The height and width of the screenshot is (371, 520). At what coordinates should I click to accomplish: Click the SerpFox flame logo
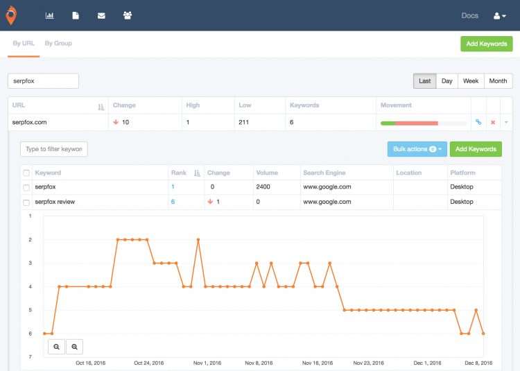pos(12,15)
